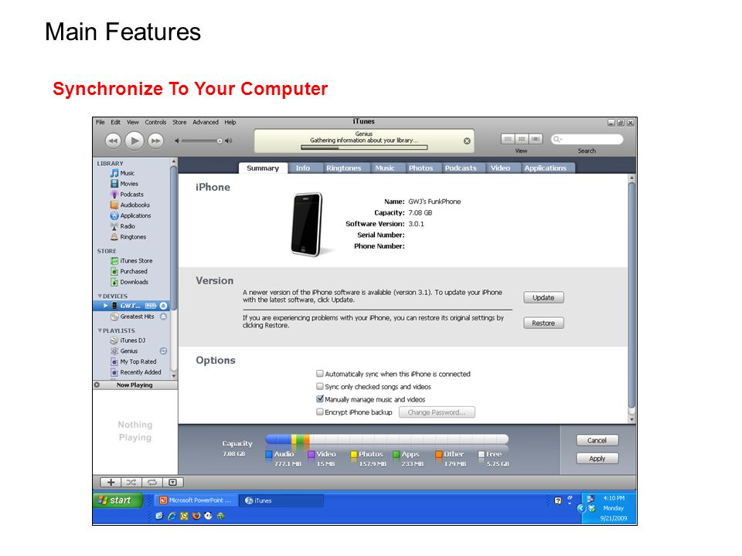742x556 pixels.
Task: Enable sync only checked songs and videos
Action: 320,386
